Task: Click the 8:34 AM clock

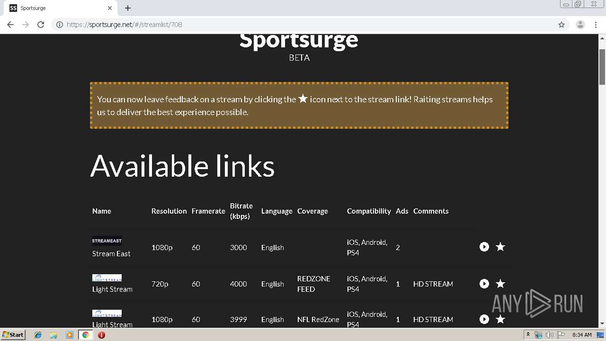Action: [582, 335]
